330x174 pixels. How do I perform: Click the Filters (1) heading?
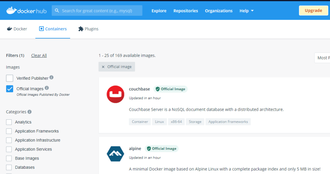pyautogui.click(x=15, y=55)
